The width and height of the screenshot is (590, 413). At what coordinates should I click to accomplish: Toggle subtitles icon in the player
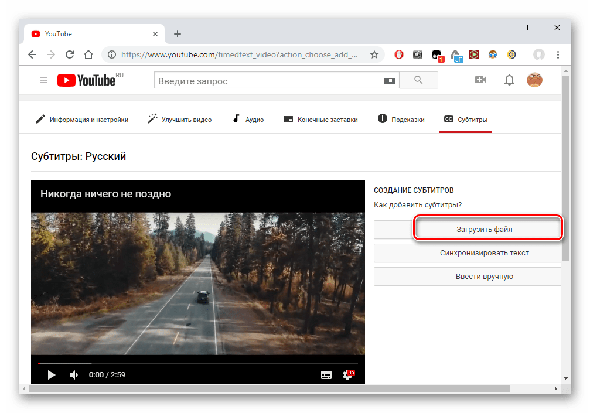[x=326, y=375]
